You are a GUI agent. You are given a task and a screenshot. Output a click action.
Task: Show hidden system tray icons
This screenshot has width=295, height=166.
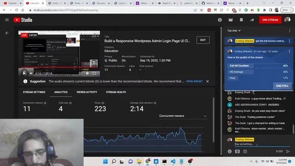251,161
